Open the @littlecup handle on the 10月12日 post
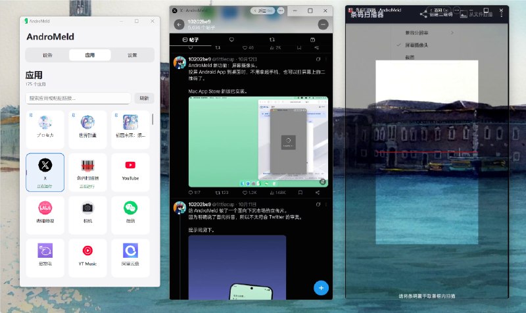526x313 pixels. 223,59
